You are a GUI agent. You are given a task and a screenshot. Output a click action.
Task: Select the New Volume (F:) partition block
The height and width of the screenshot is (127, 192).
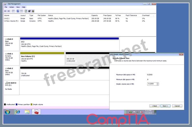point(42,59)
